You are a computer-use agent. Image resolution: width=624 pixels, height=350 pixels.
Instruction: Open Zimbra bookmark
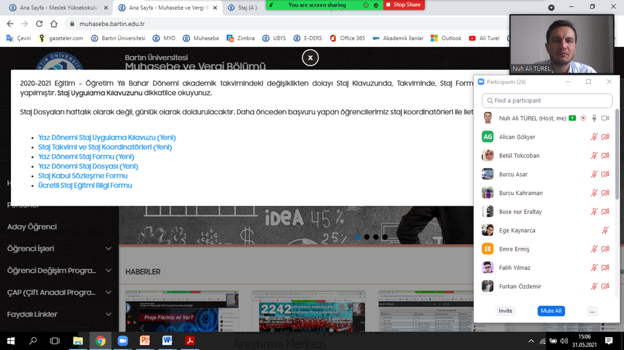point(241,38)
